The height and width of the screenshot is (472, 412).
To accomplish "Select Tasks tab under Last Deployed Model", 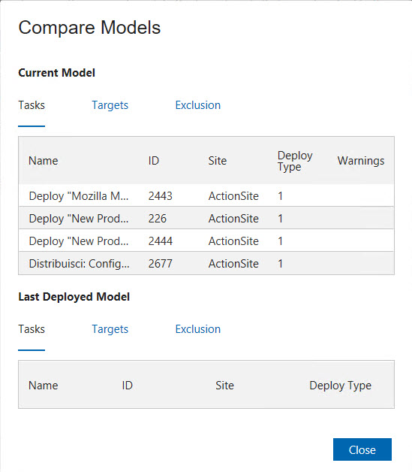I will (32, 329).
